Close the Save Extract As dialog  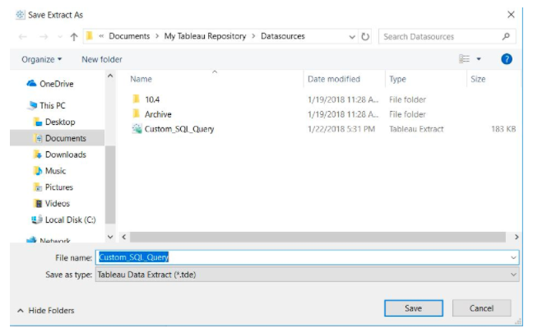click(x=511, y=15)
